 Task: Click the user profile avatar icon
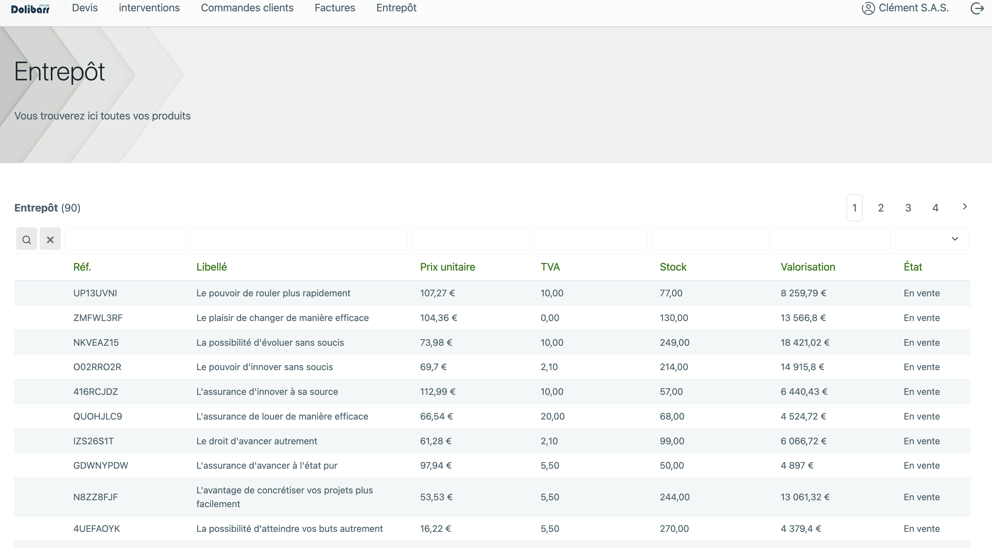(868, 8)
